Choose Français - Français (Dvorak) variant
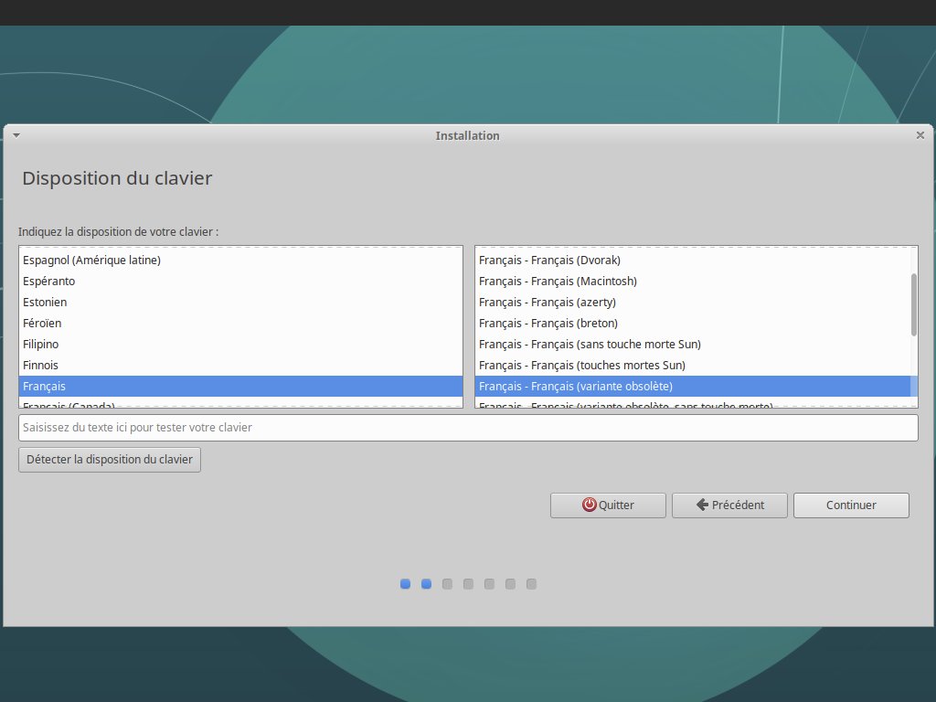 [x=549, y=261]
